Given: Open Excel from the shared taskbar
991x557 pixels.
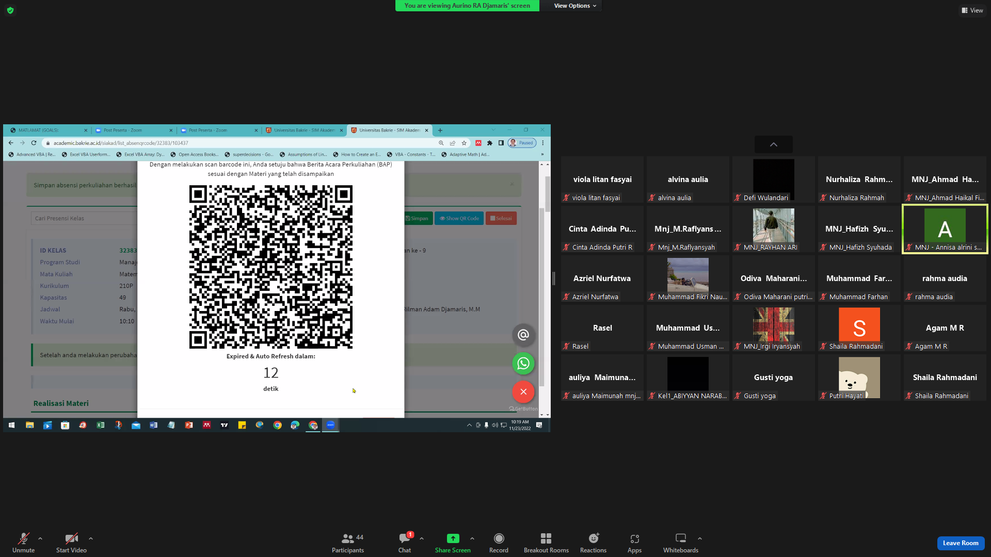Looking at the screenshot, I should point(101,425).
